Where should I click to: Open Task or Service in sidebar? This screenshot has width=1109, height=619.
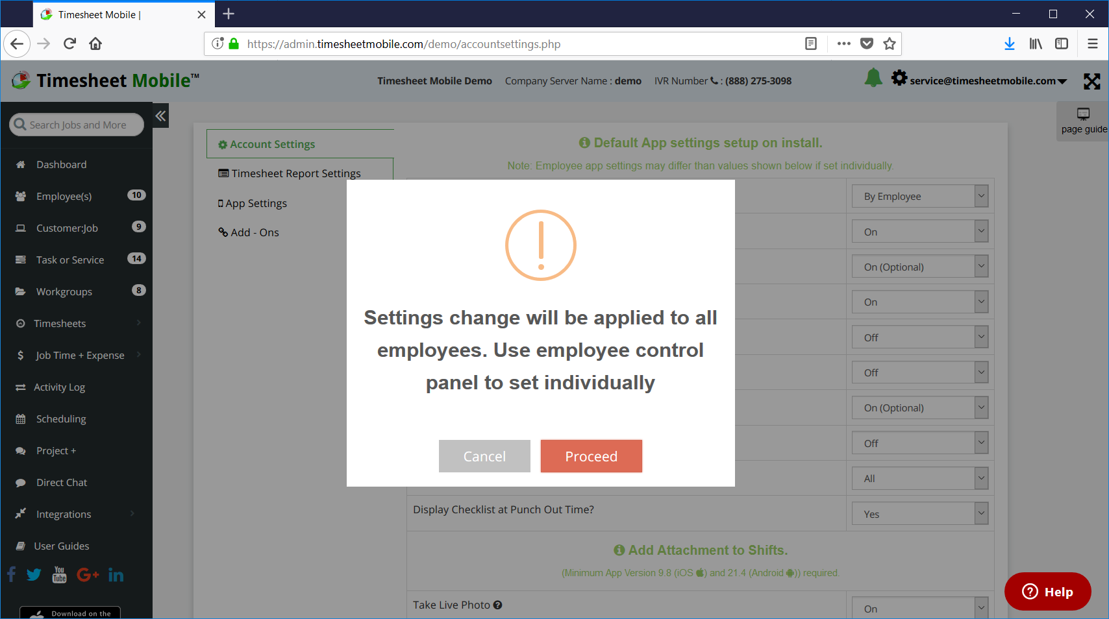click(70, 260)
